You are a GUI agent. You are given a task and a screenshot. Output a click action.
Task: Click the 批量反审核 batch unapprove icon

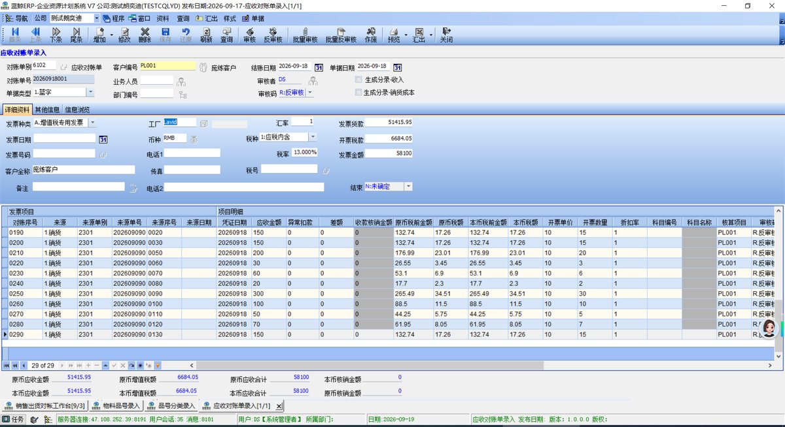click(x=341, y=35)
